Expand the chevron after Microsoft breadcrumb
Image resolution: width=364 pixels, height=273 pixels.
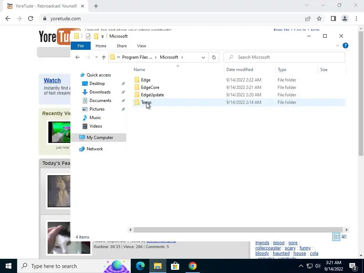point(182,57)
